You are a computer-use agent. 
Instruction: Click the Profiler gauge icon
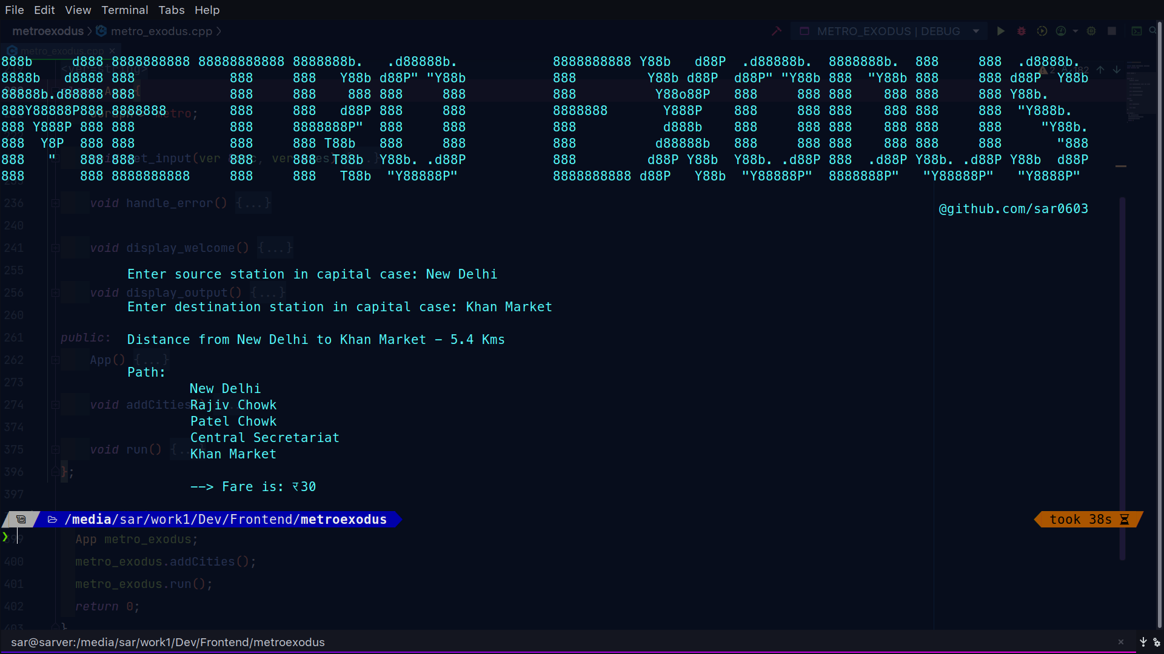pos(1061,31)
